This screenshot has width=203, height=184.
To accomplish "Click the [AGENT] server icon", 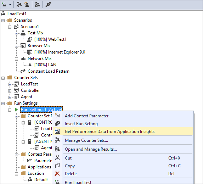I will [x=30, y=141].
